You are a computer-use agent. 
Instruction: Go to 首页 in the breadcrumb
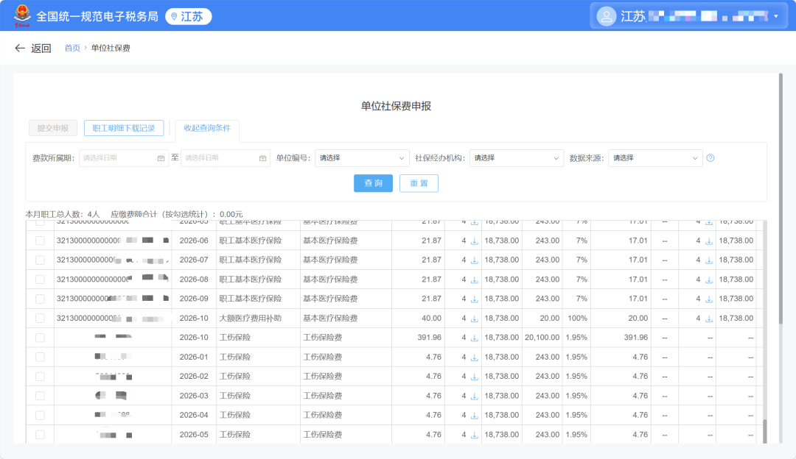[x=72, y=48]
